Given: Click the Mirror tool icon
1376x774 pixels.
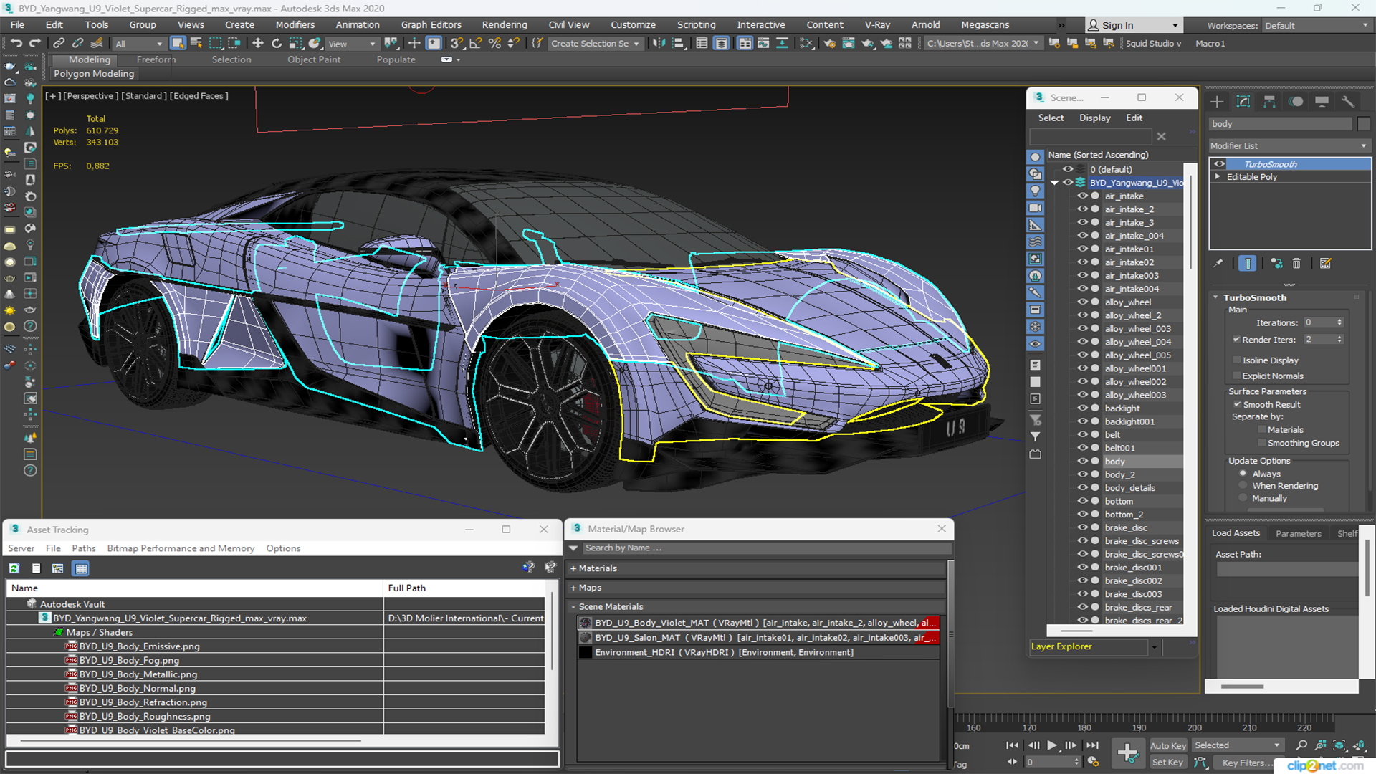Looking at the screenshot, I should pos(658,43).
